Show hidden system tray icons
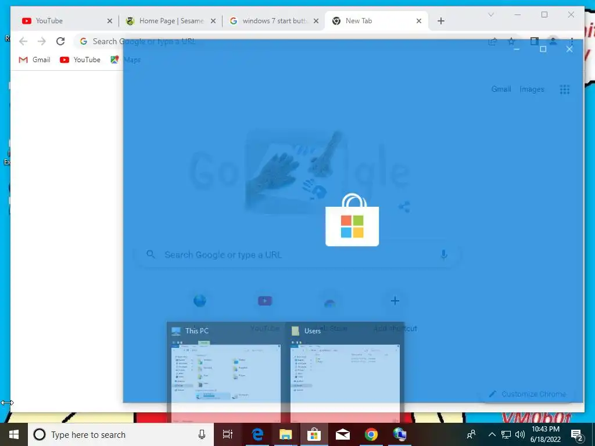The image size is (595, 446). pos(492,434)
